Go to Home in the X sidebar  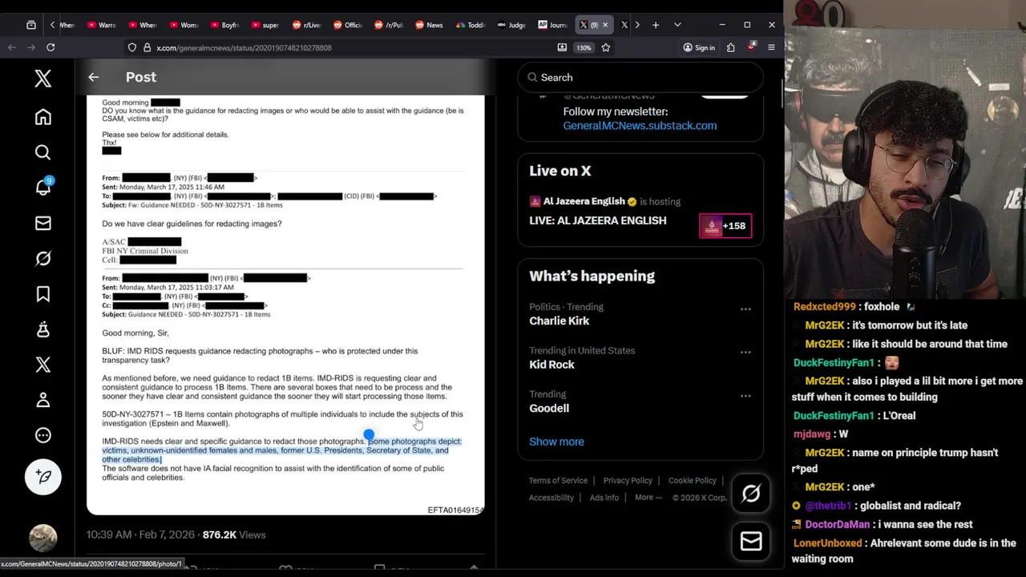point(43,117)
